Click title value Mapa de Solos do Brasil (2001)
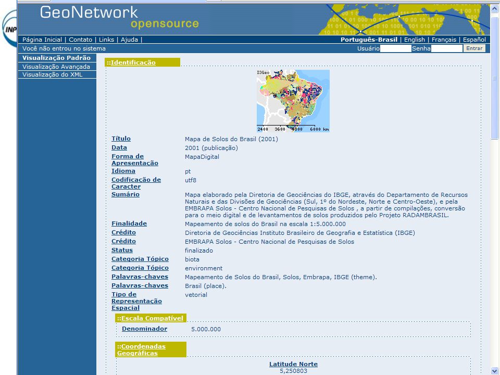The height and width of the screenshot is (375, 500). 231,139
